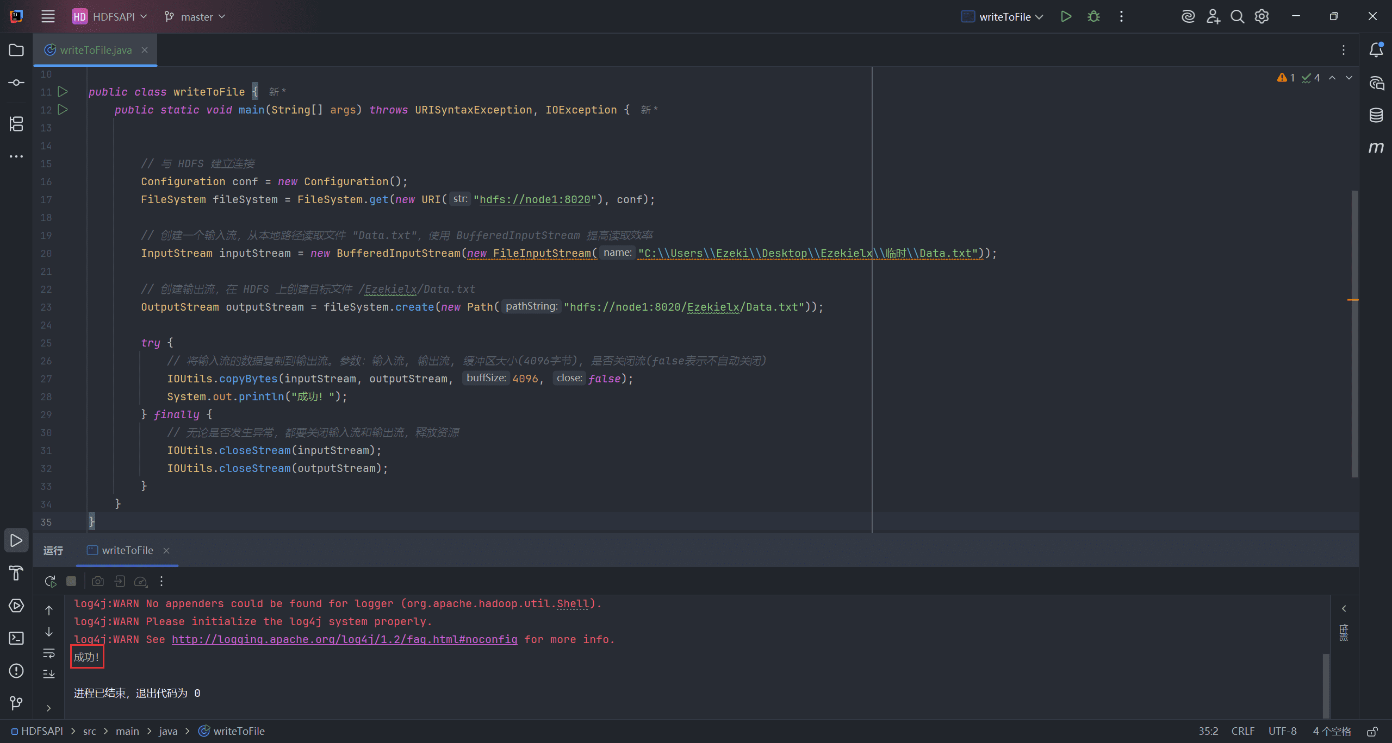Rerun writeToFile in run panel
Screen dimensions: 1392x743
point(50,581)
